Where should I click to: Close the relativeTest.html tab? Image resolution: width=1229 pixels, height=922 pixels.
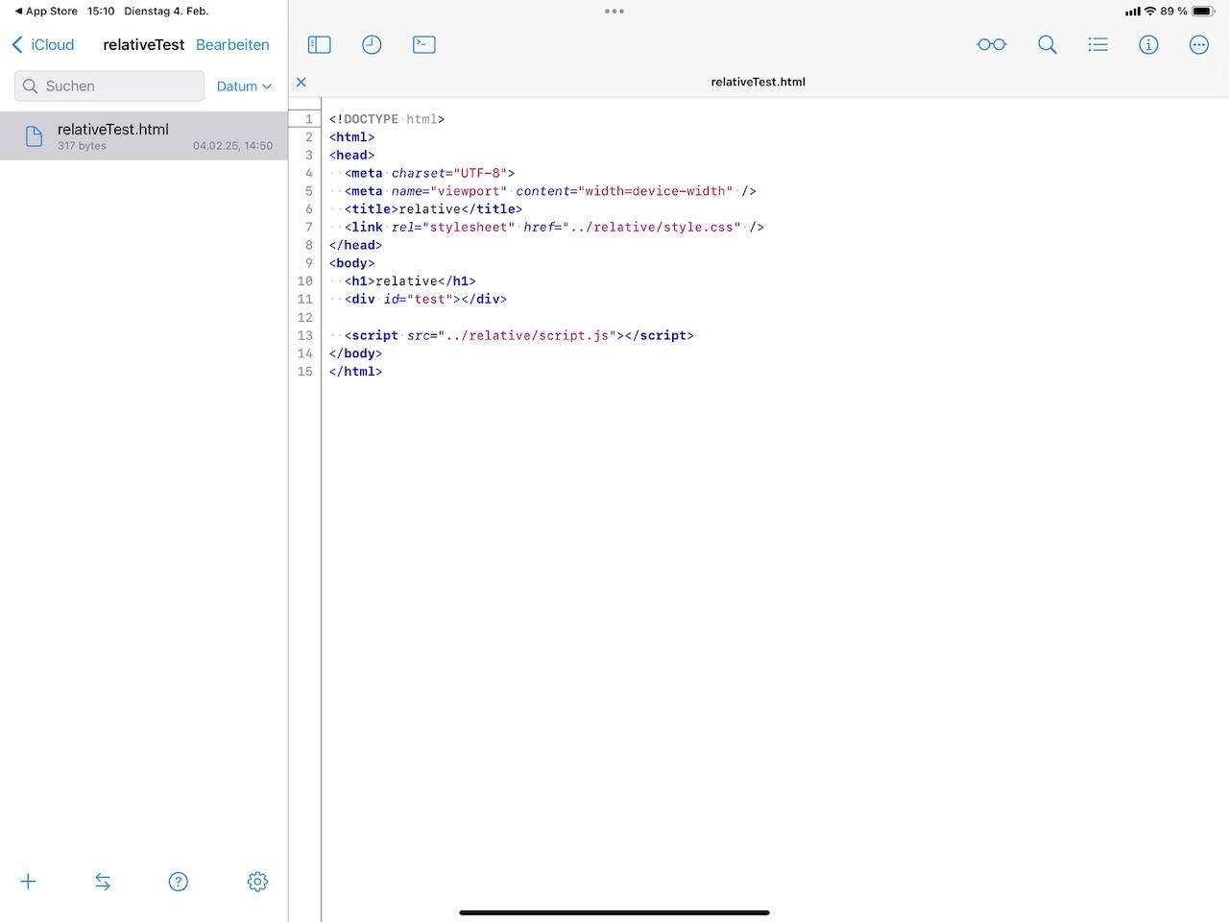[x=301, y=82]
